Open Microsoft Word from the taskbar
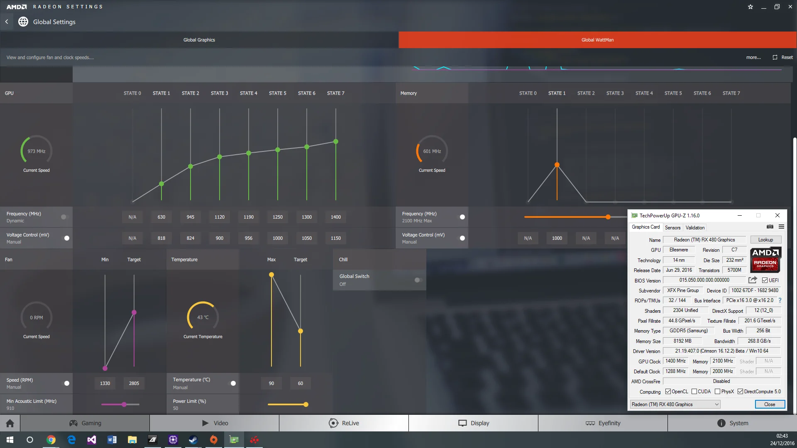Screen dimensions: 797x448 point(112,440)
